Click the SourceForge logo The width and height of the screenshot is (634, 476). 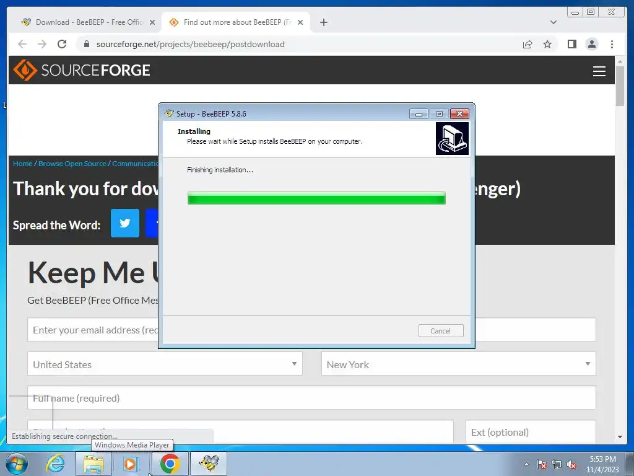pos(82,70)
